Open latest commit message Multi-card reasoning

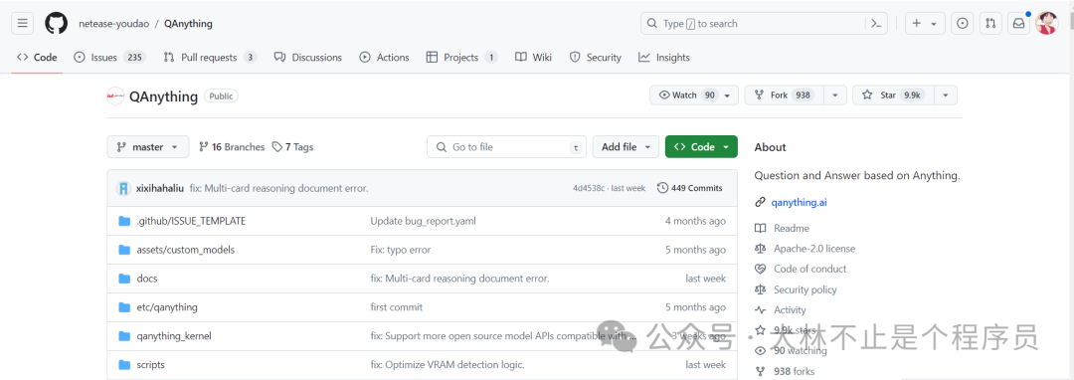[x=279, y=188]
